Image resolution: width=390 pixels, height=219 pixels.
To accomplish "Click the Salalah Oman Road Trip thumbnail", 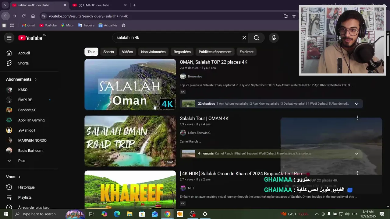I will pyautogui.click(x=130, y=141).
